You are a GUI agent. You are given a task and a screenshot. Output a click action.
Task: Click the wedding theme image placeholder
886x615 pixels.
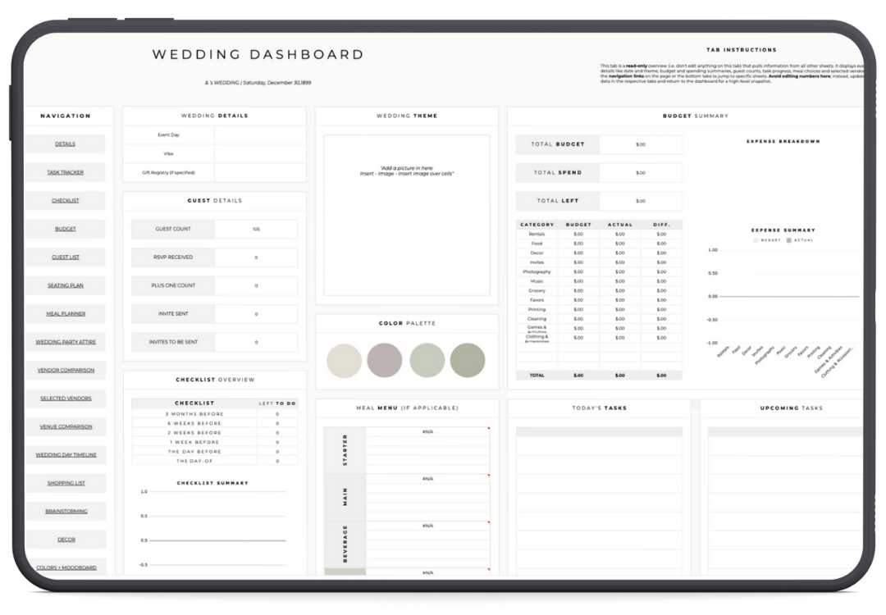(406, 215)
